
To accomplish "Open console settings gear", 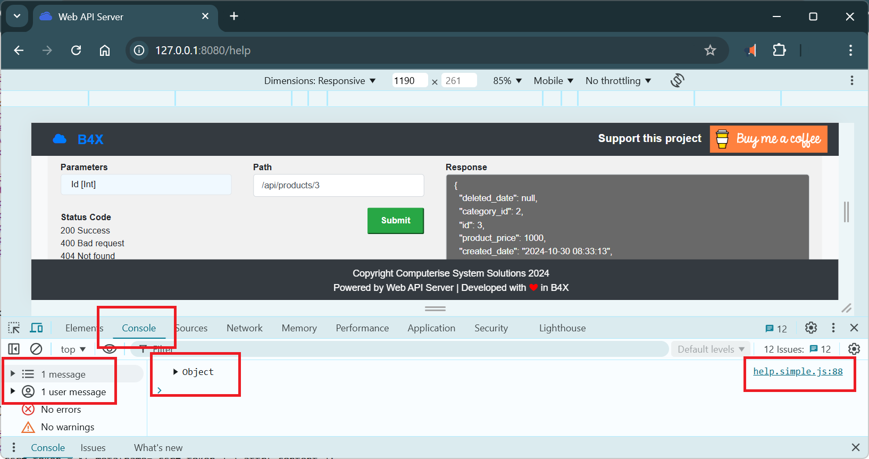I will [854, 349].
